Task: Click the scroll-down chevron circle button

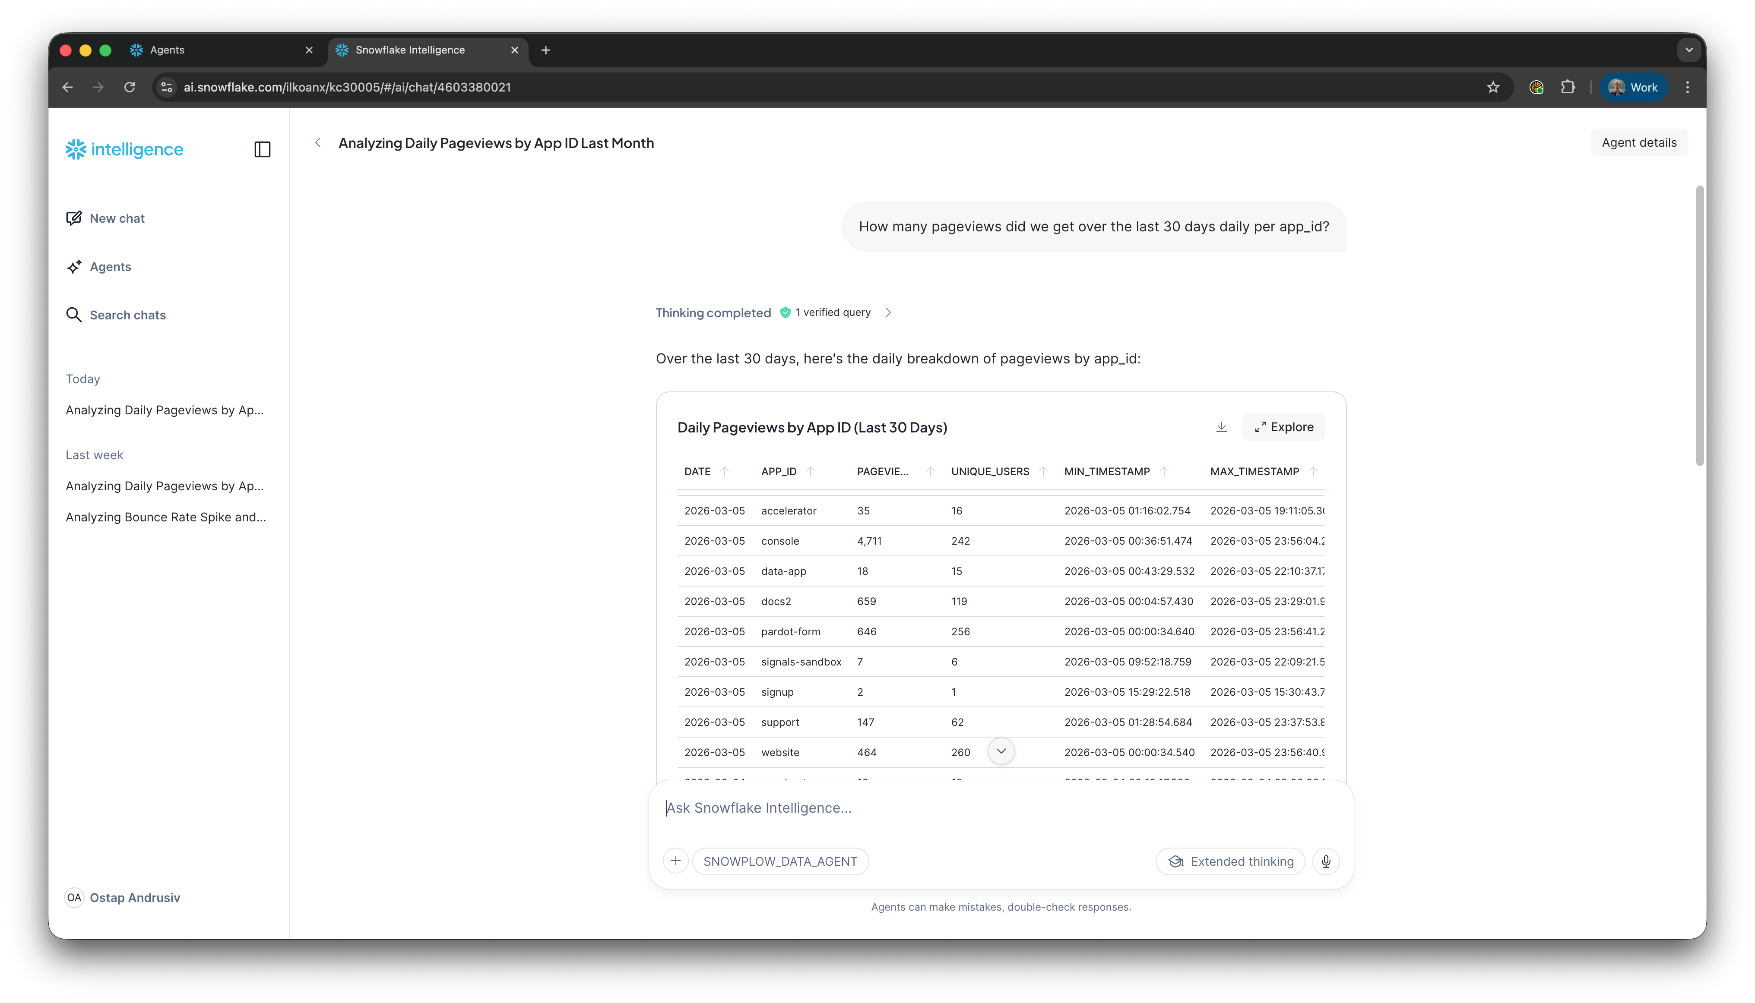Action: [x=1001, y=751]
